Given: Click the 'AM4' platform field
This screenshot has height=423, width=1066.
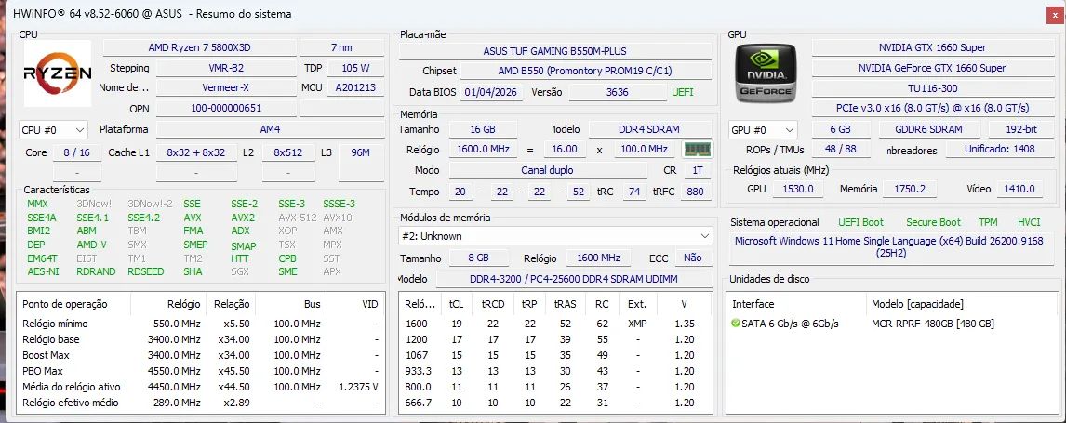Looking at the screenshot, I should point(270,129).
